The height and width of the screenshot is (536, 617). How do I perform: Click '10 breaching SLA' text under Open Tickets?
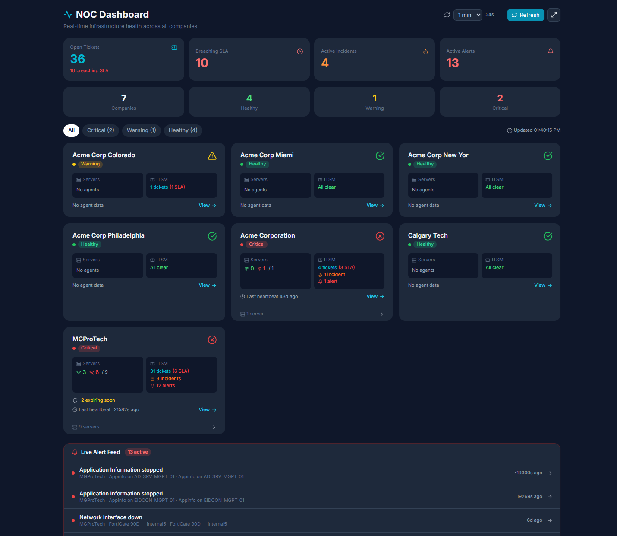pyautogui.click(x=89, y=71)
